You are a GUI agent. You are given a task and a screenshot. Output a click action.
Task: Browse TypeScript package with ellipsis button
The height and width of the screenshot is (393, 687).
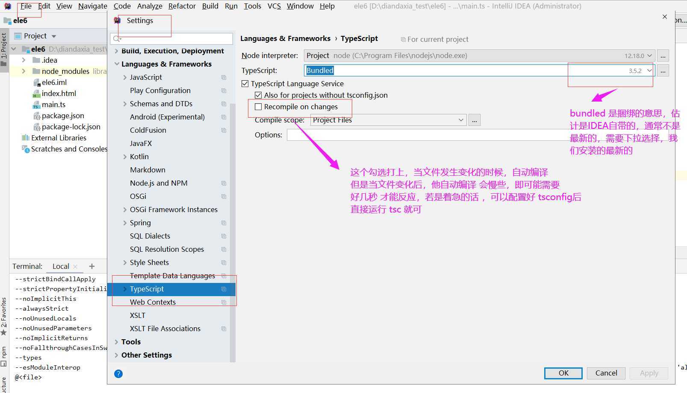pos(663,70)
